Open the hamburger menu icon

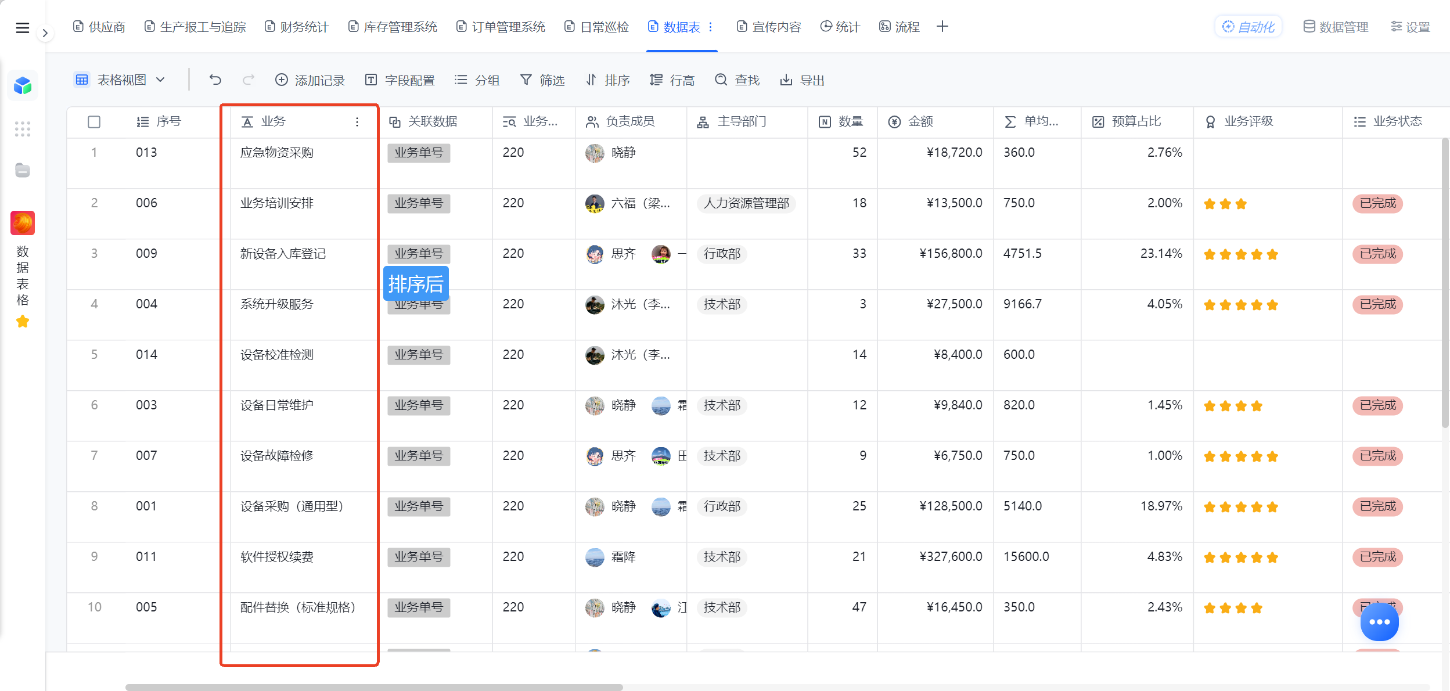click(x=22, y=27)
